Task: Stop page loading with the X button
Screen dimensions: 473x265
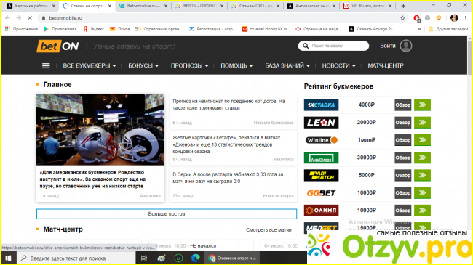Action: coord(30,18)
